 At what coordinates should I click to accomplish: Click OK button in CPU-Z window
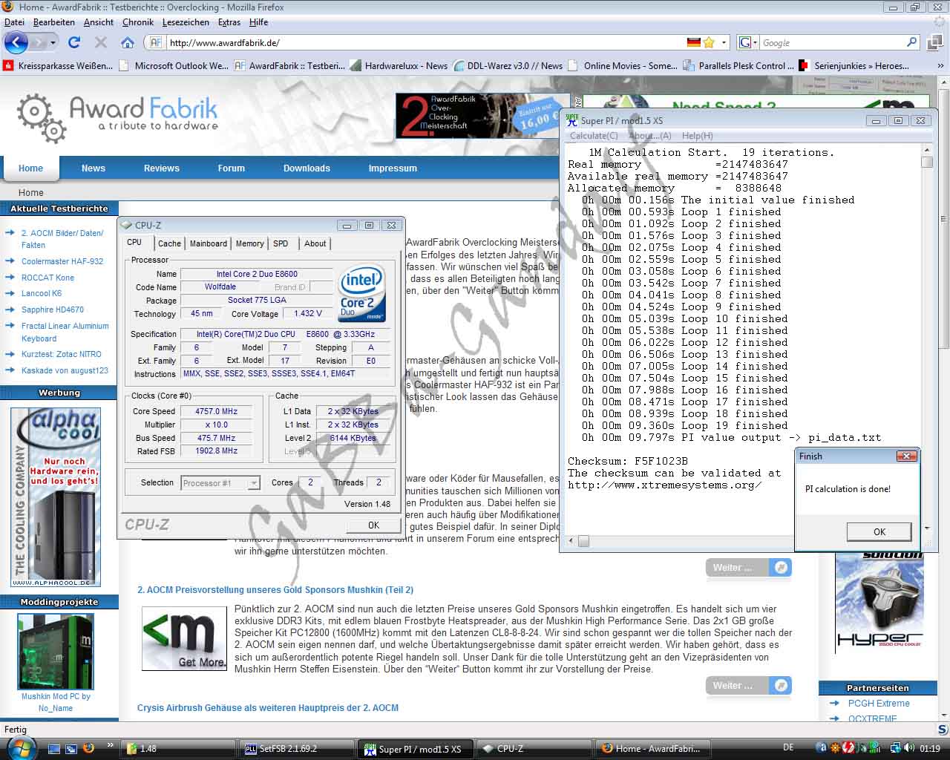(x=373, y=525)
